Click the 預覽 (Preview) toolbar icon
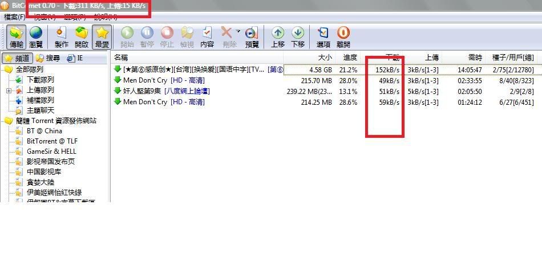The image size is (542, 262). [x=252, y=36]
